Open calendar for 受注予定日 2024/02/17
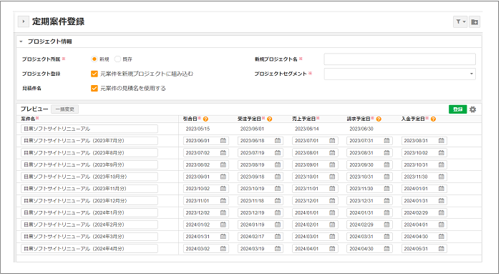 (278, 237)
